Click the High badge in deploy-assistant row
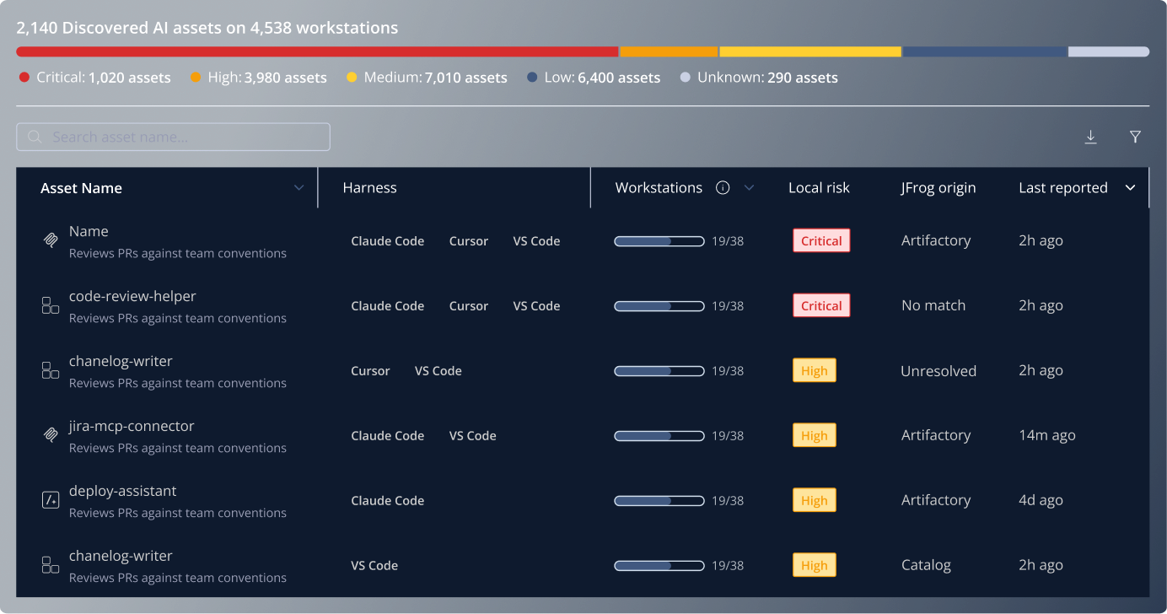Screen dimensions: 1167x614 (815, 500)
